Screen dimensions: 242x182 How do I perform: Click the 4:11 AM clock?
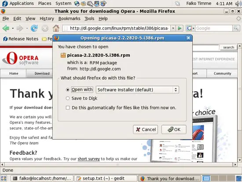[x=224, y=4]
